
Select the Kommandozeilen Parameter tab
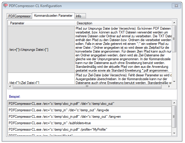pos(53,16)
